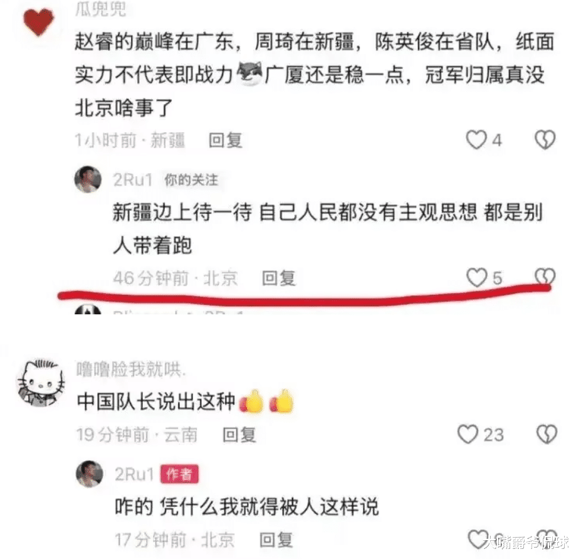Screen dimensions: 576x559
Task: Open 2Ru1 avatar beside 你的关注 tag
Action: click(x=88, y=179)
